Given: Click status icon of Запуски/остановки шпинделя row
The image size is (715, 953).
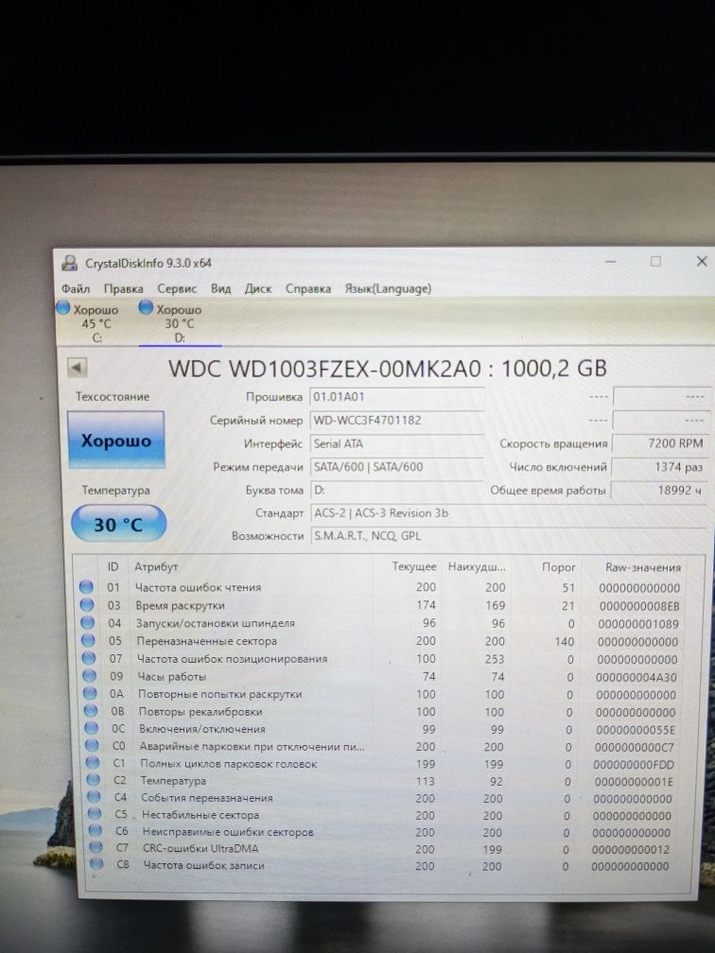Looking at the screenshot, I should pyautogui.click(x=88, y=622).
